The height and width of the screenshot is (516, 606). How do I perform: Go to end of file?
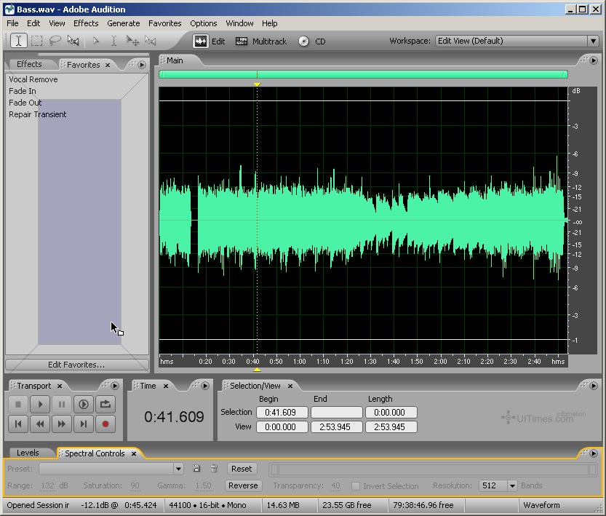(x=84, y=424)
